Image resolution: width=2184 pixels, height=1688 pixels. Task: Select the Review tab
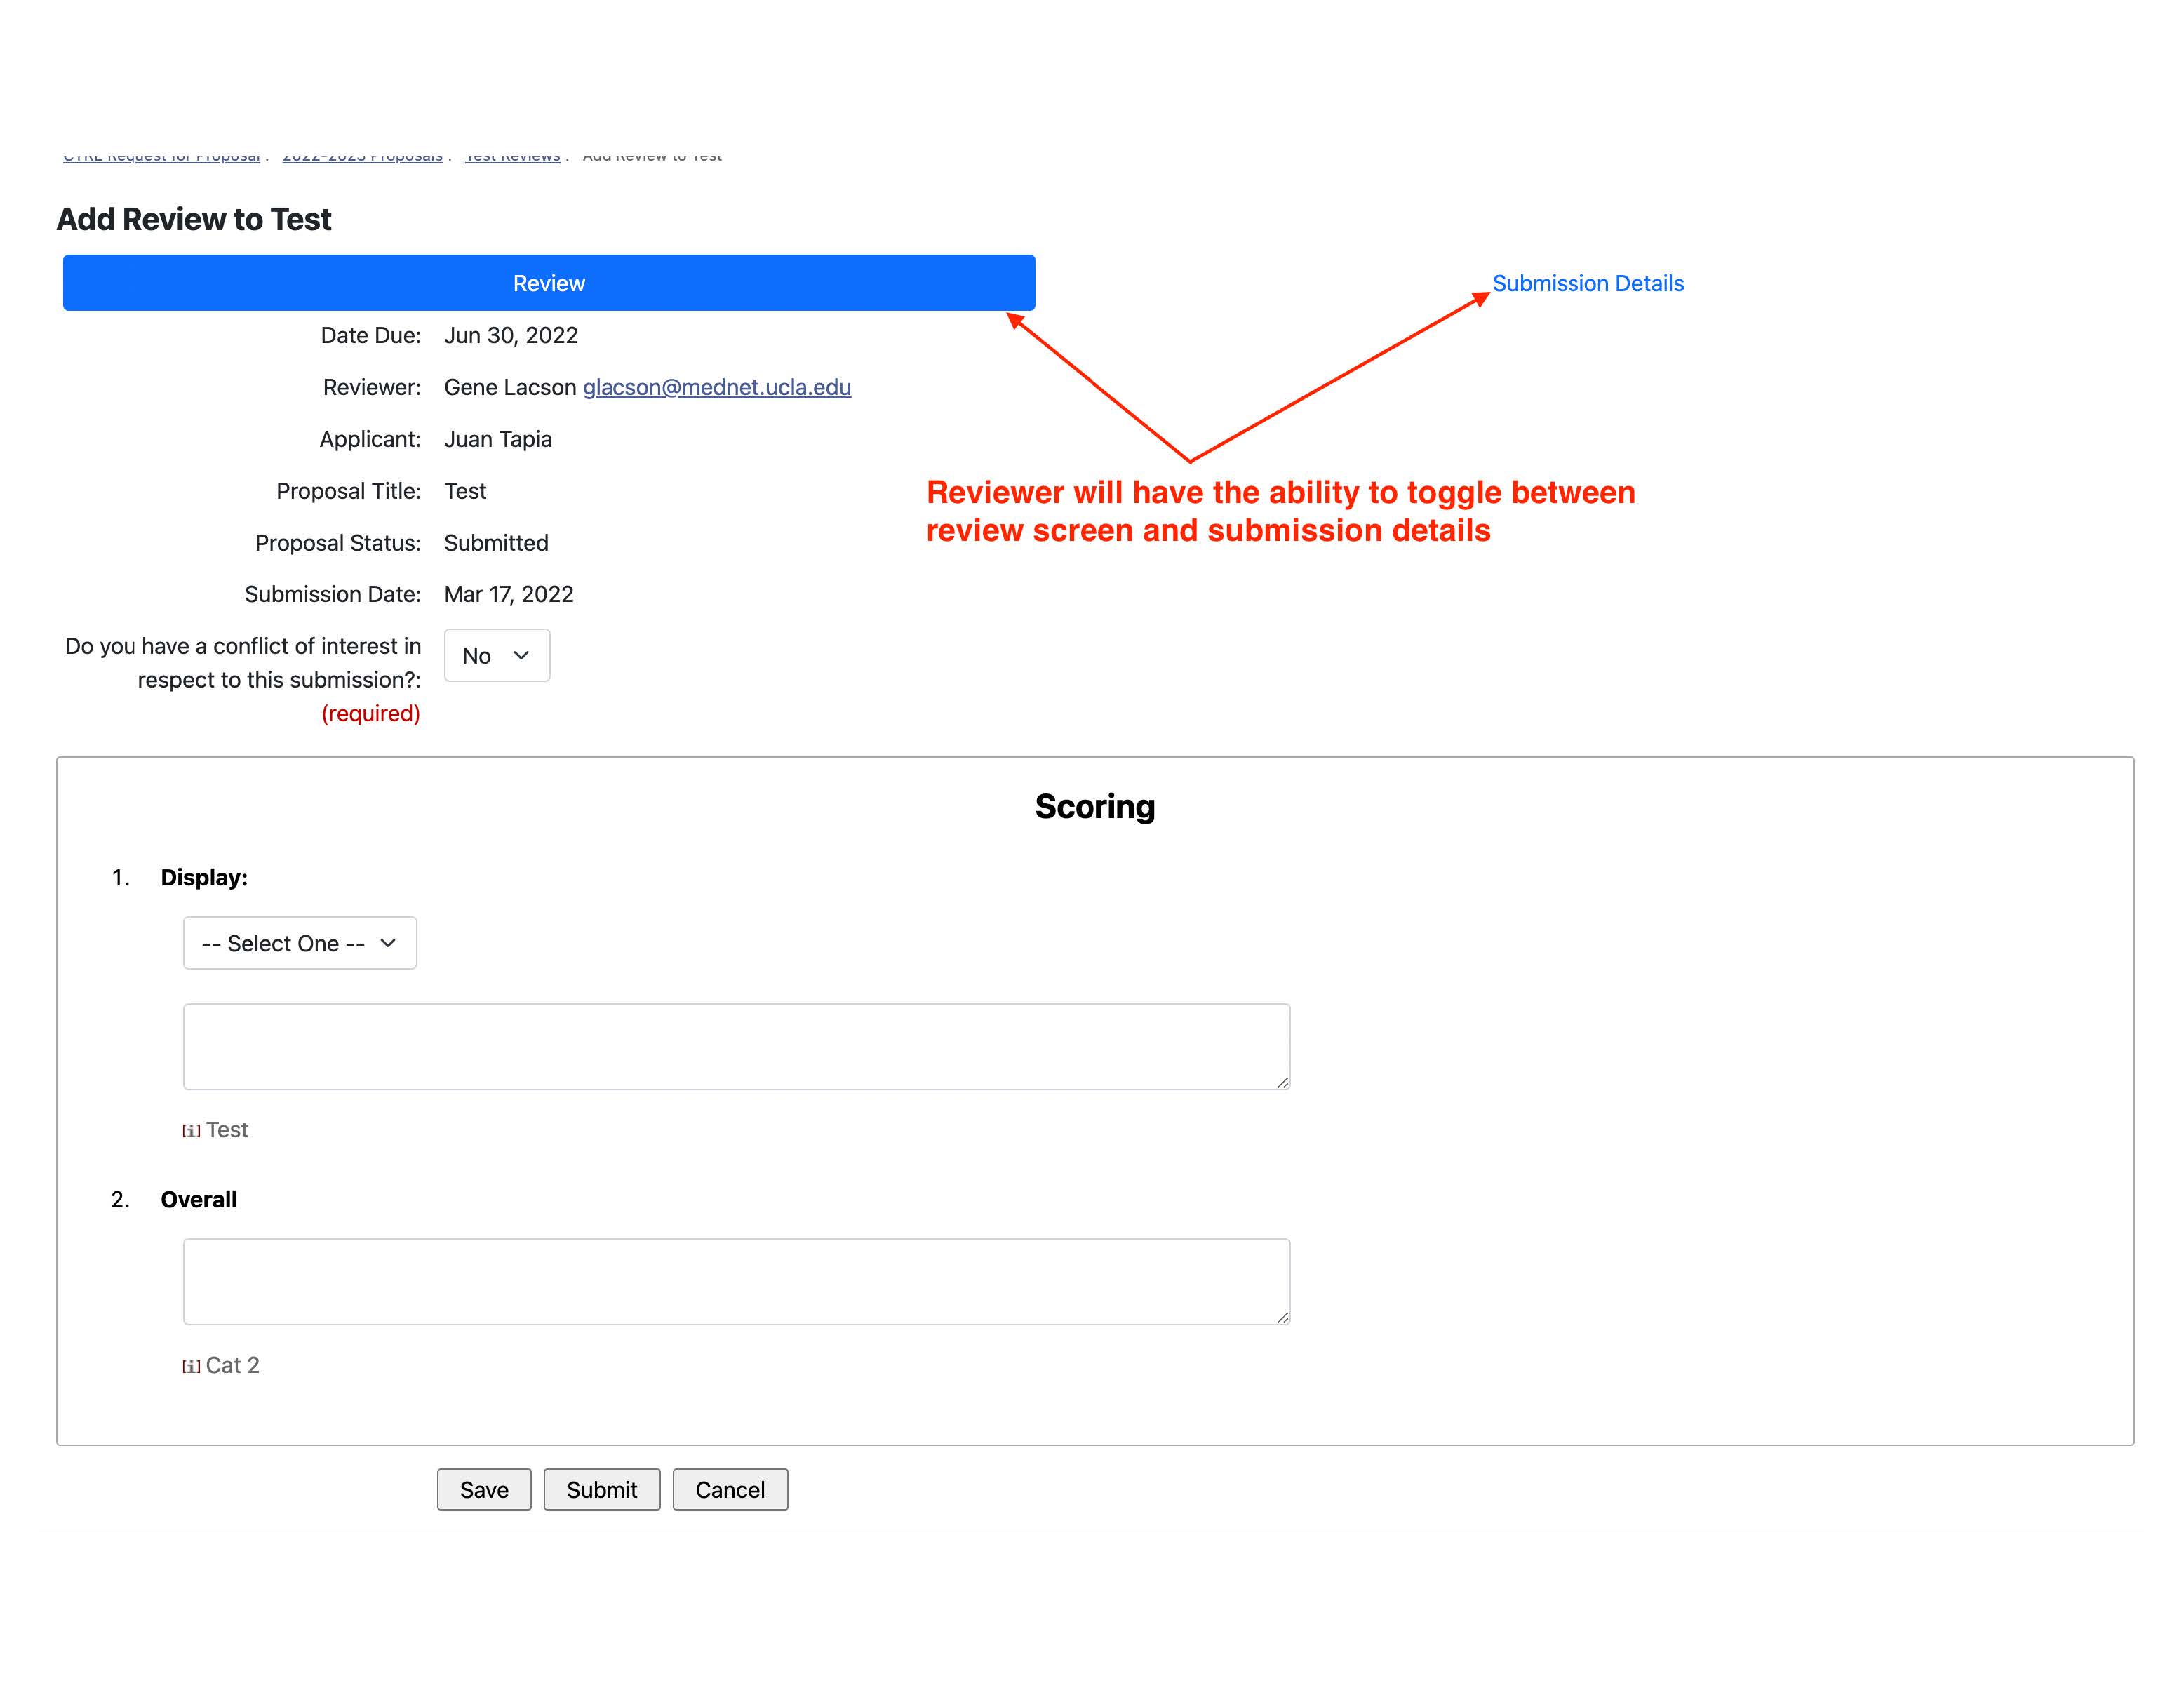pos(548,283)
